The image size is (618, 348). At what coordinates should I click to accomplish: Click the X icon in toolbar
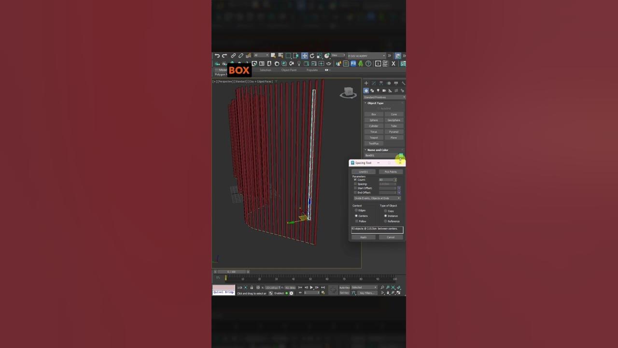click(393, 64)
